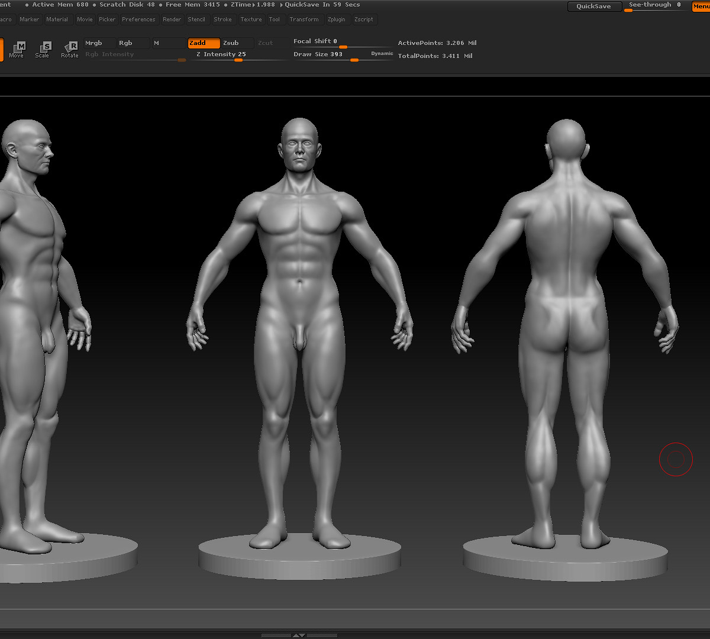
Task: Toggle the orange Menus button
Action: 701,7
